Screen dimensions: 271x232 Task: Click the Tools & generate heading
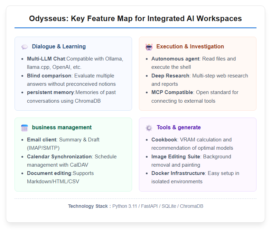click(x=179, y=127)
